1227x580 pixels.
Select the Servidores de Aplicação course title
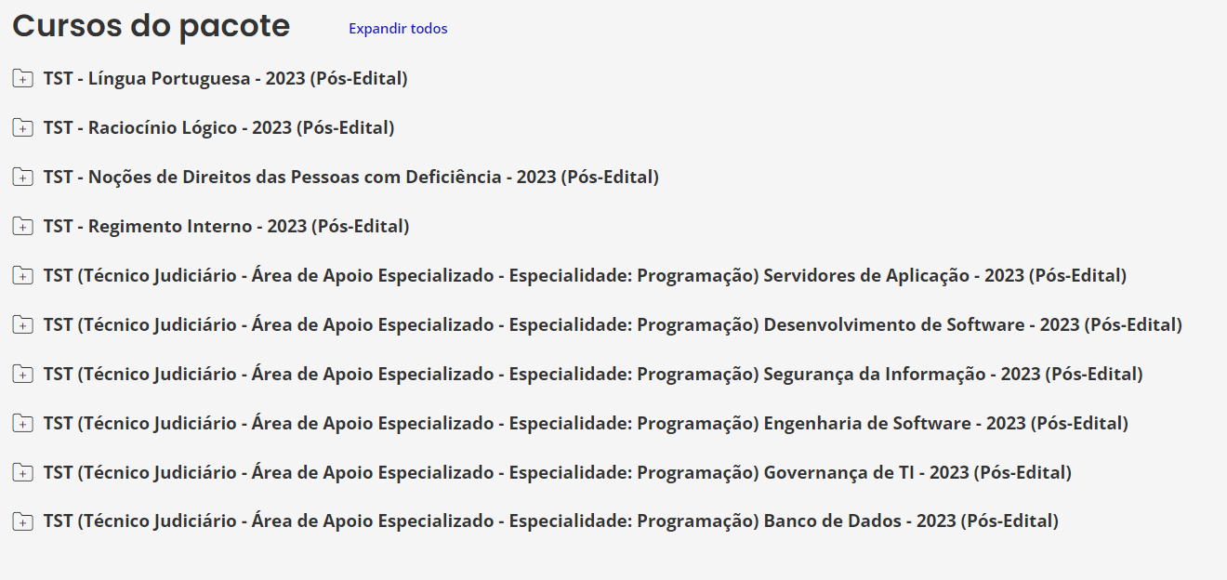click(584, 276)
